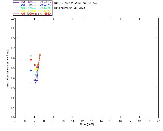Click the 20 label on the time axis
Screen dimensions: 163x131
(x=158, y=121)
